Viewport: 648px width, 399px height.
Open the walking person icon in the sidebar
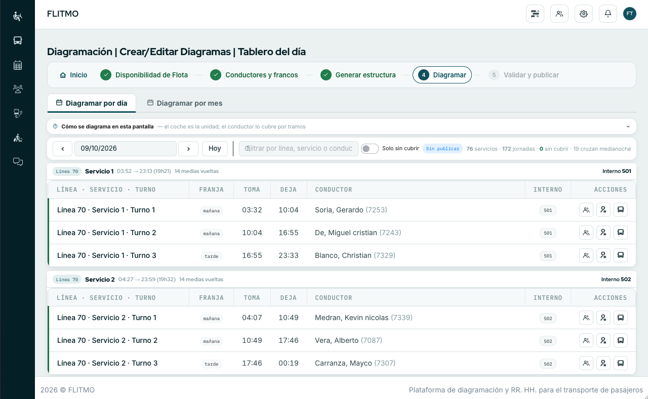(18, 138)
